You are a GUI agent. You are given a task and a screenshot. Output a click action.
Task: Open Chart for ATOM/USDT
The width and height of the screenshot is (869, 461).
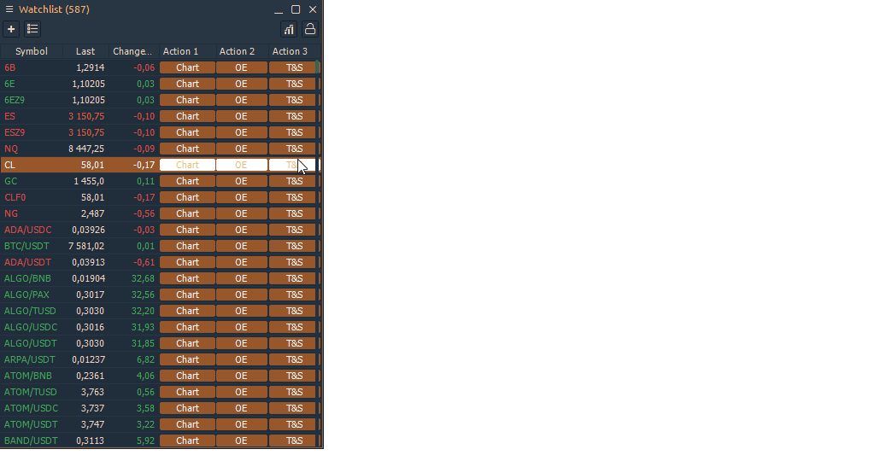point(187,424)
